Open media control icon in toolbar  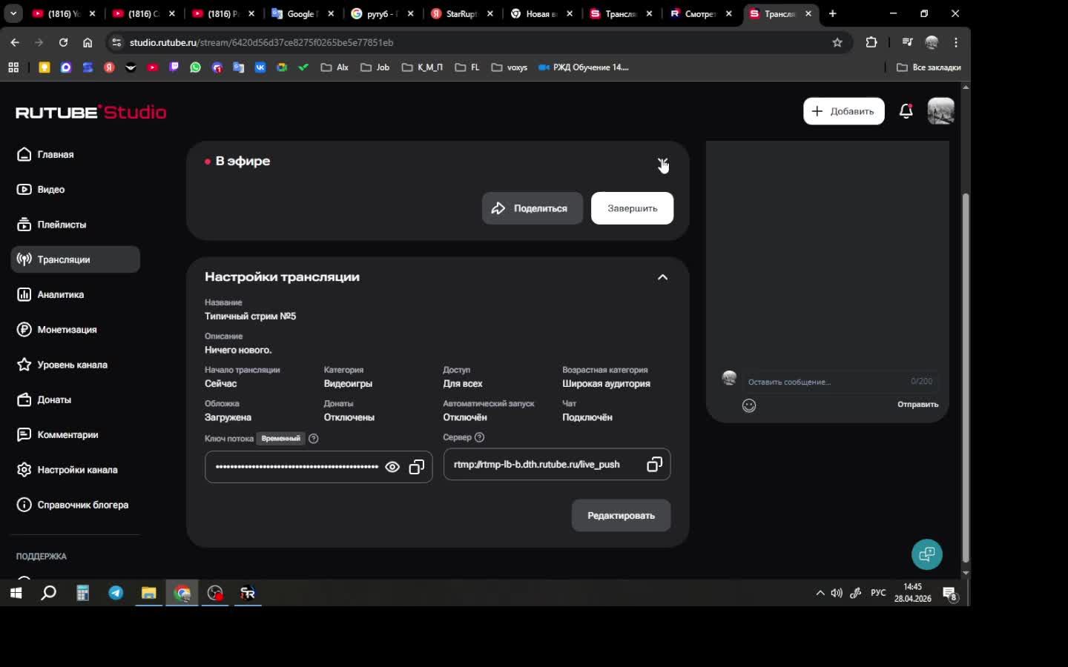907,42
